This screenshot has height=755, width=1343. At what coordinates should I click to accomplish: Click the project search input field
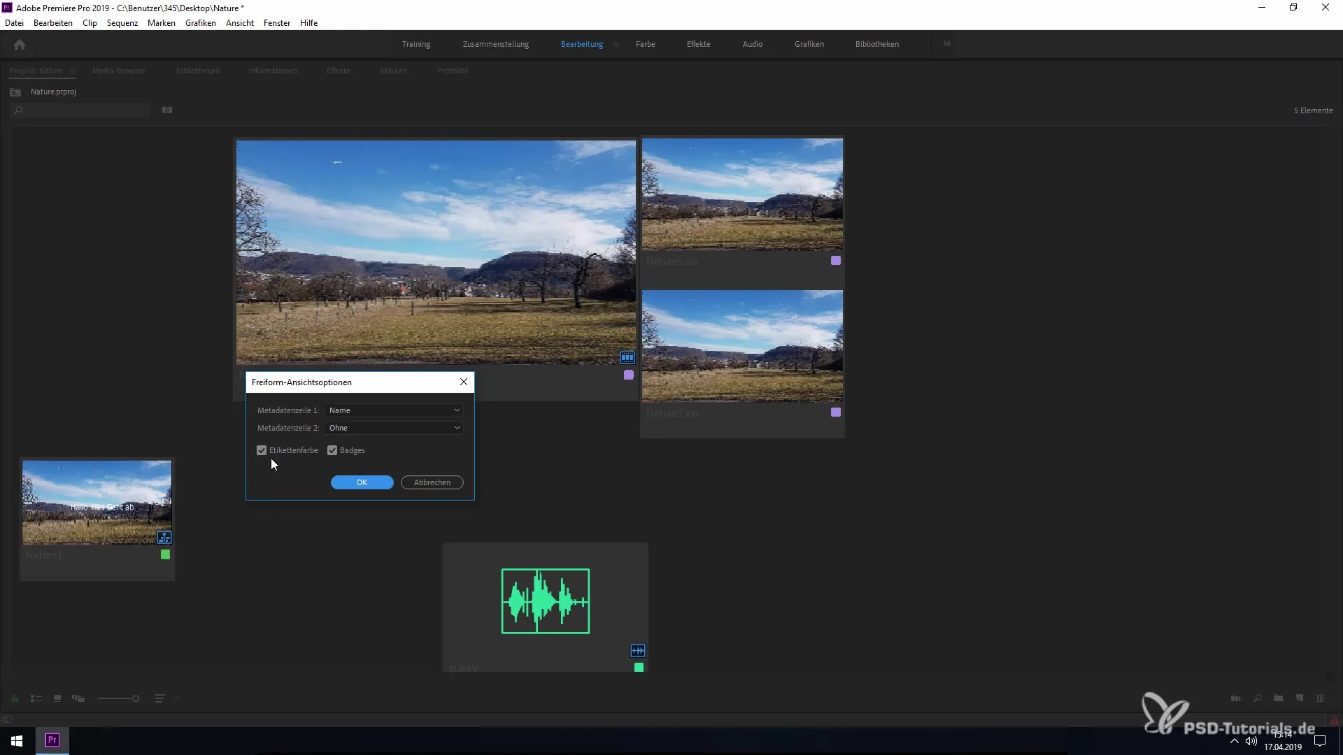click(x=80, y=110)
